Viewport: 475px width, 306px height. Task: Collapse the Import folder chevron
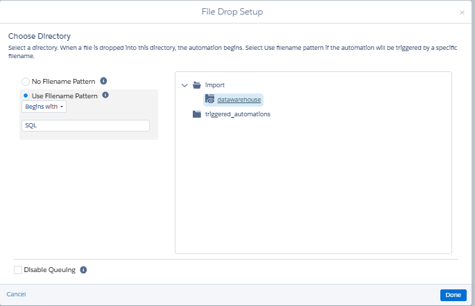click(x=184, y=85)
